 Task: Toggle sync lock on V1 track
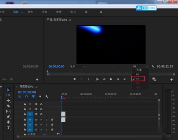pos(36,114)
